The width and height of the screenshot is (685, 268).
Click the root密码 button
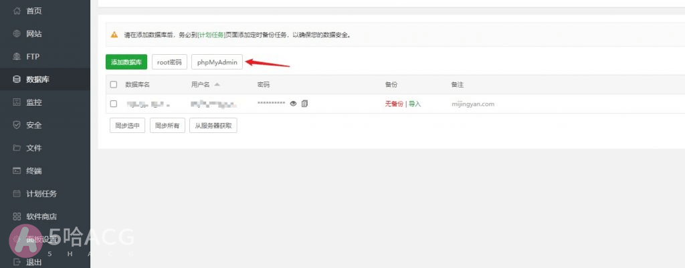pyautogui.click(x=169, y=62)
